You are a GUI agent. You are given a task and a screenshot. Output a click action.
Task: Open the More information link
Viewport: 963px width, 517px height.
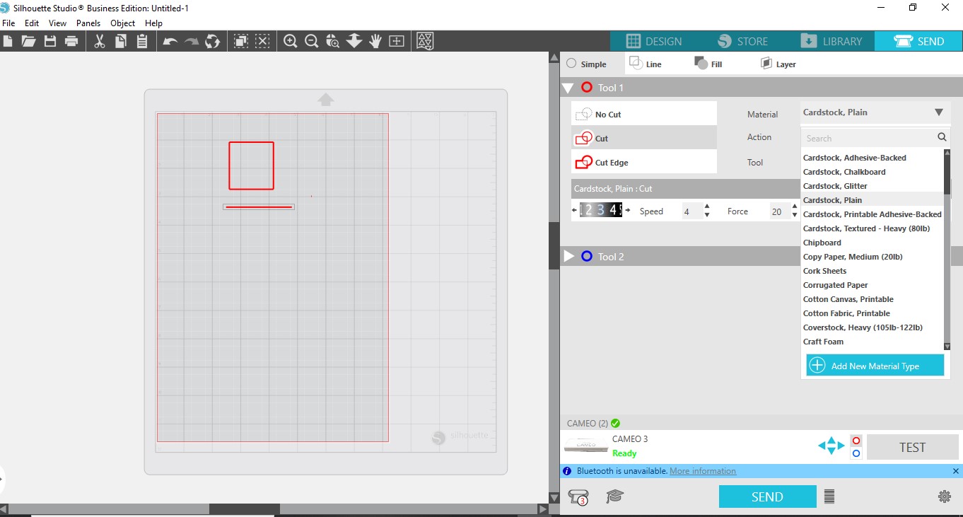(x=703, y=471)
